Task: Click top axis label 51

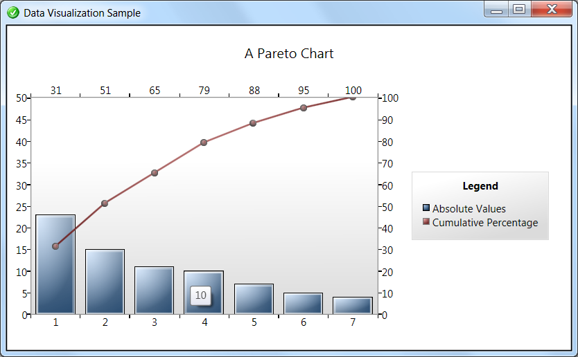Action: click(105, 90)
